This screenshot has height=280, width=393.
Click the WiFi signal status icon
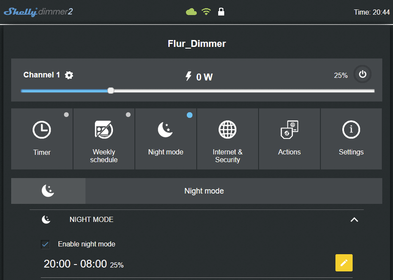coord(206,12)
